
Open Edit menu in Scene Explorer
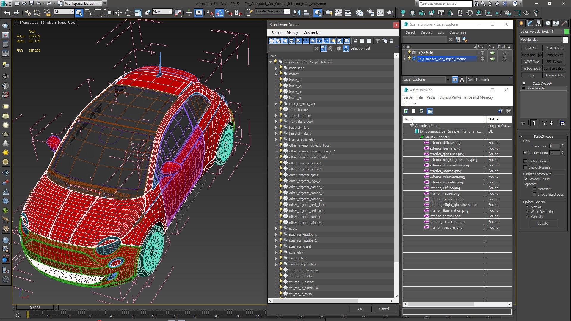point(440,32)
